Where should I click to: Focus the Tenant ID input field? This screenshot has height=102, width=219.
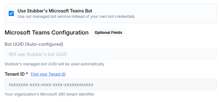coord(111,84)
